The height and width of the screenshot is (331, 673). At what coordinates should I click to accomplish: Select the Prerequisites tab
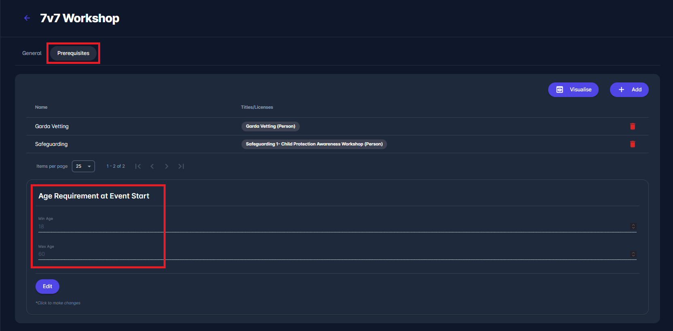pyautogui.click(x=73, y=53)
